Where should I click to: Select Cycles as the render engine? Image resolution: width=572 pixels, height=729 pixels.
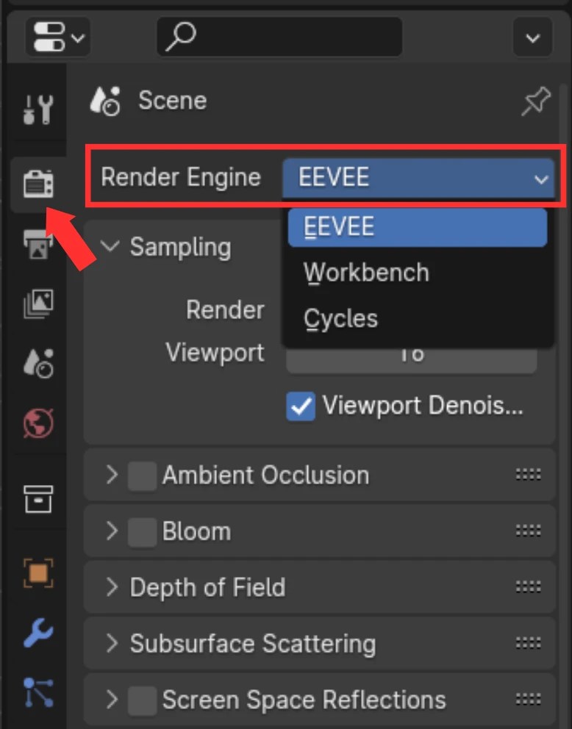point(340,317)
